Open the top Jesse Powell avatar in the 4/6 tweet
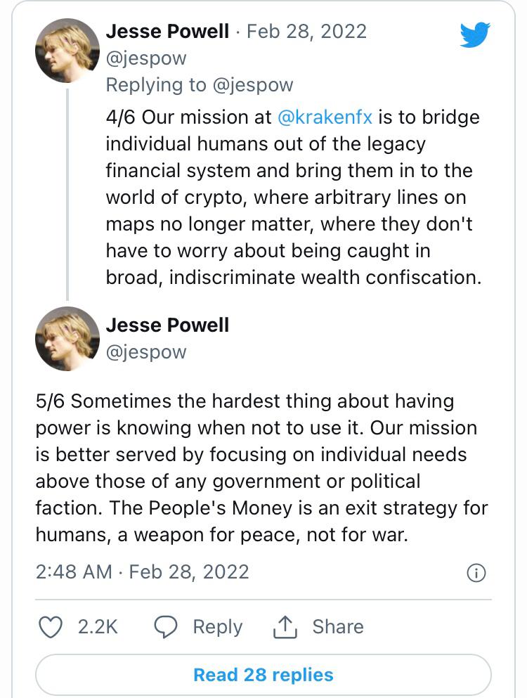 coord(67,51)
